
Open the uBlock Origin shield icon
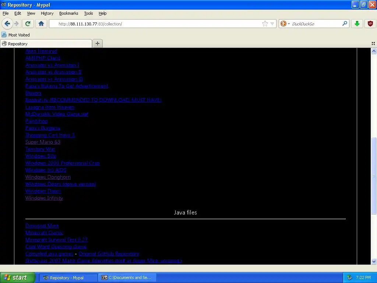pos(370,24)
